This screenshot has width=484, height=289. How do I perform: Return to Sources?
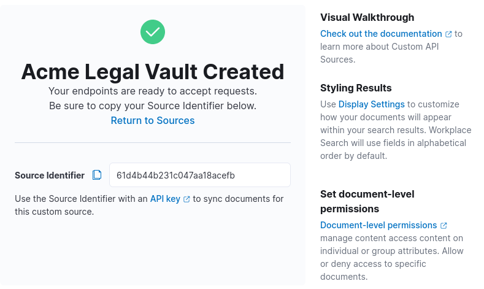tap(153, 120)
